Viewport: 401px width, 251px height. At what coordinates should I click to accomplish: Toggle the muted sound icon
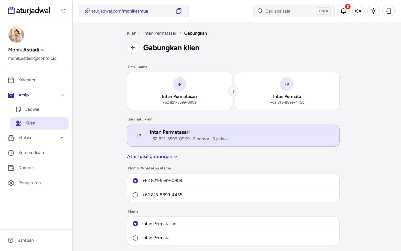tap(358, 11)
